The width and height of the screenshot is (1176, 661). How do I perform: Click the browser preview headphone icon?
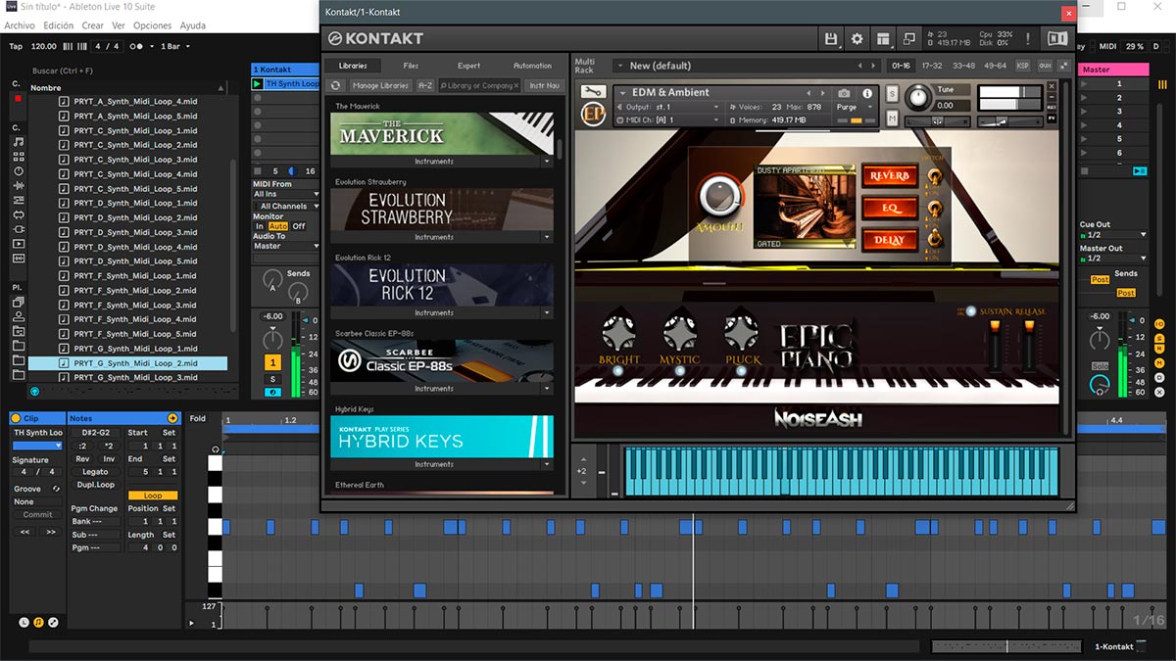(x=35, y=391)
